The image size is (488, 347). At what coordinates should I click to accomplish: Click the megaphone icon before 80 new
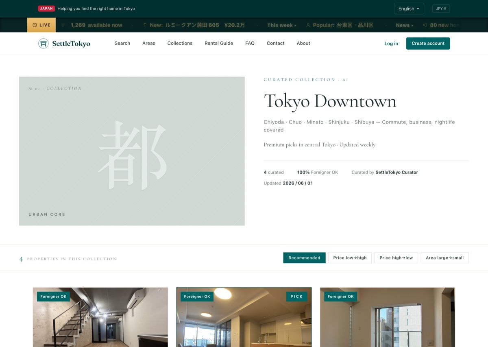tap(425, 25)
